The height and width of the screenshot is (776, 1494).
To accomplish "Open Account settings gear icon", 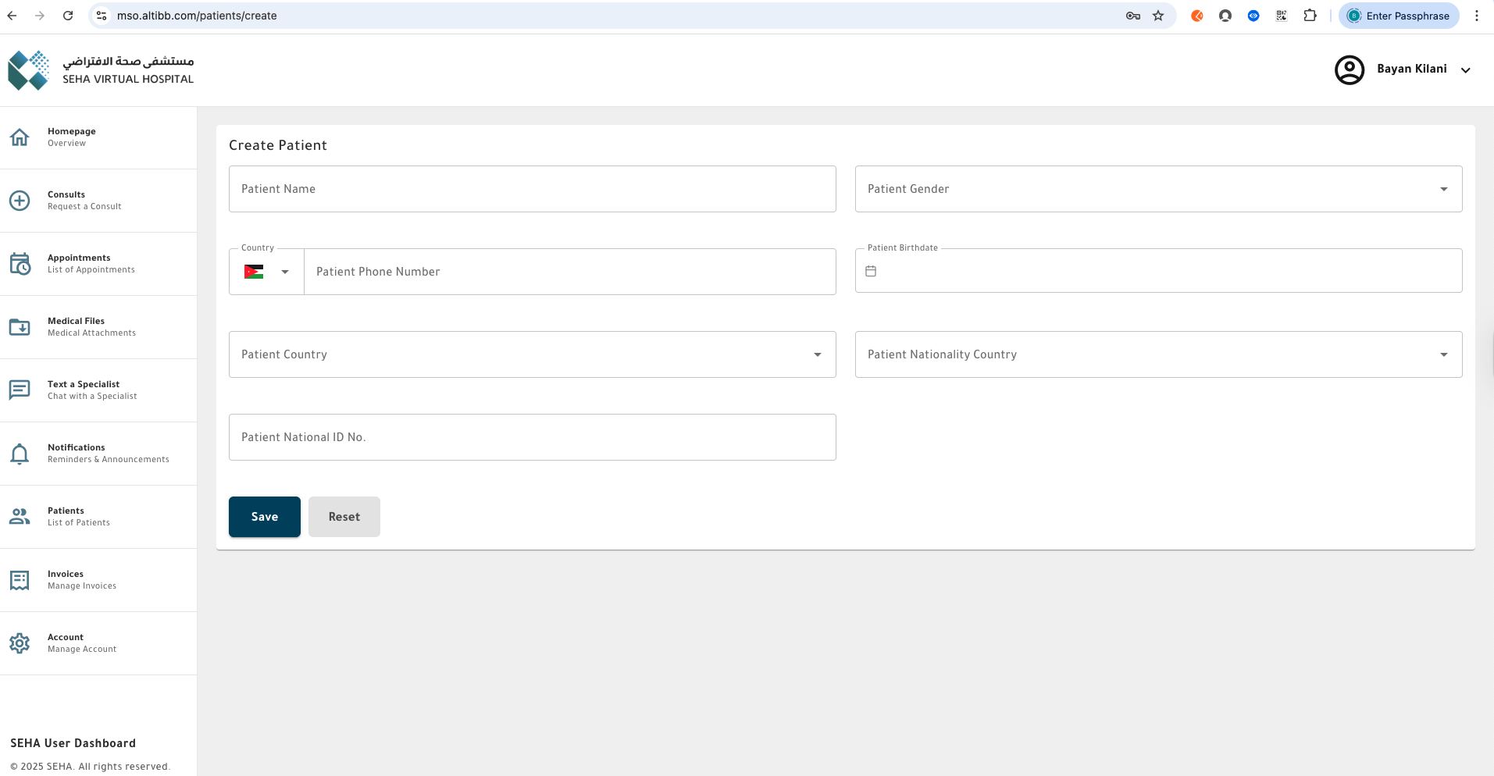I will tap(20, 643).
